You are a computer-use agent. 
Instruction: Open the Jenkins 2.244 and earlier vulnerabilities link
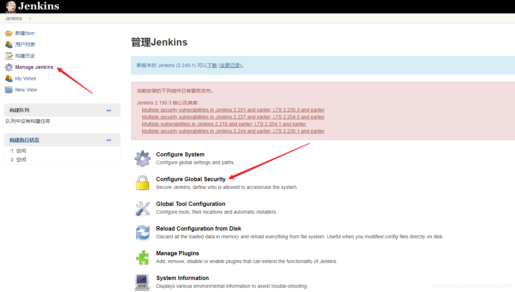click(x=233, y=131)
